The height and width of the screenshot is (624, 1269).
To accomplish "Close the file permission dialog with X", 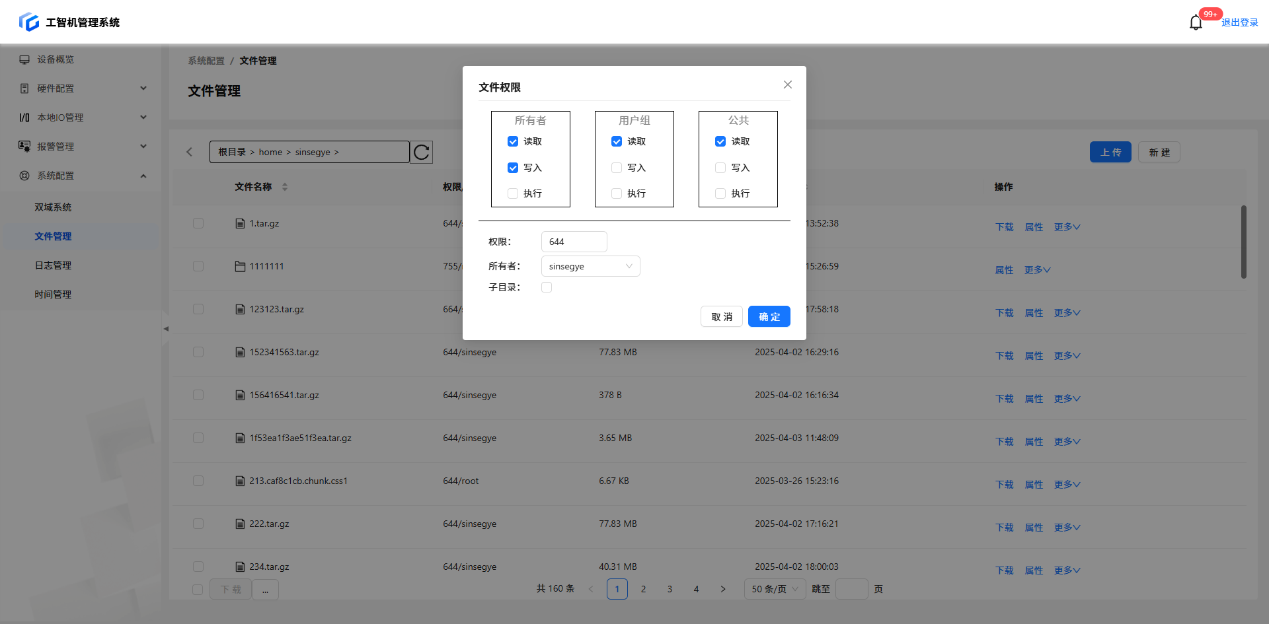I will click(787, 85).
